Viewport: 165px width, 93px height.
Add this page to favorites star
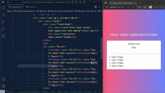pos(133,7)
